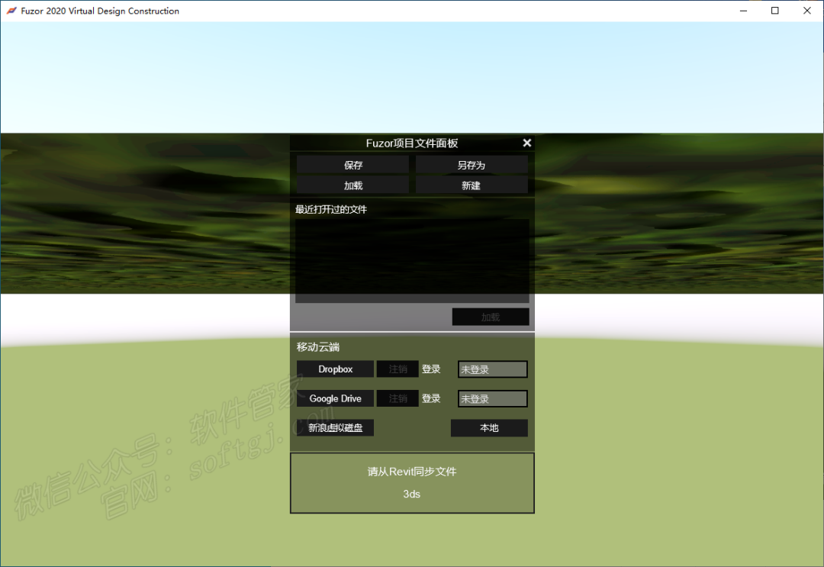Click 注销 in the Dropbox row
824x567 pixels.
click(x=398, y=369)
